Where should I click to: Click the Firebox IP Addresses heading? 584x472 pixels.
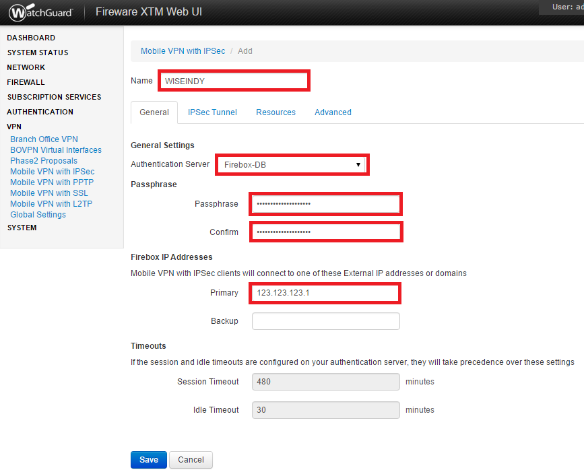171,257
